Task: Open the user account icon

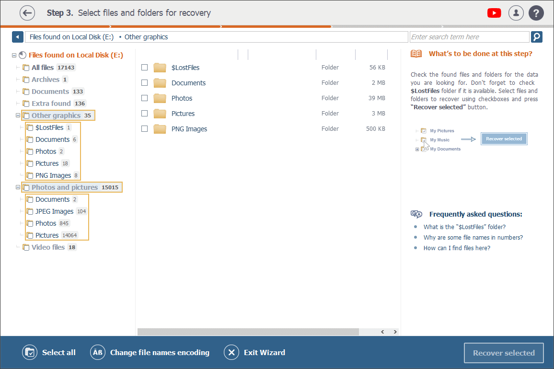Action: (x=516, y=13)
